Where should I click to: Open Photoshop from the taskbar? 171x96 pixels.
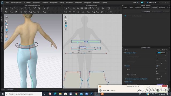click(92, 94)
